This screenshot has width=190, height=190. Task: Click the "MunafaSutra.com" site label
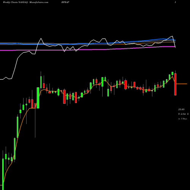point(39,2)
